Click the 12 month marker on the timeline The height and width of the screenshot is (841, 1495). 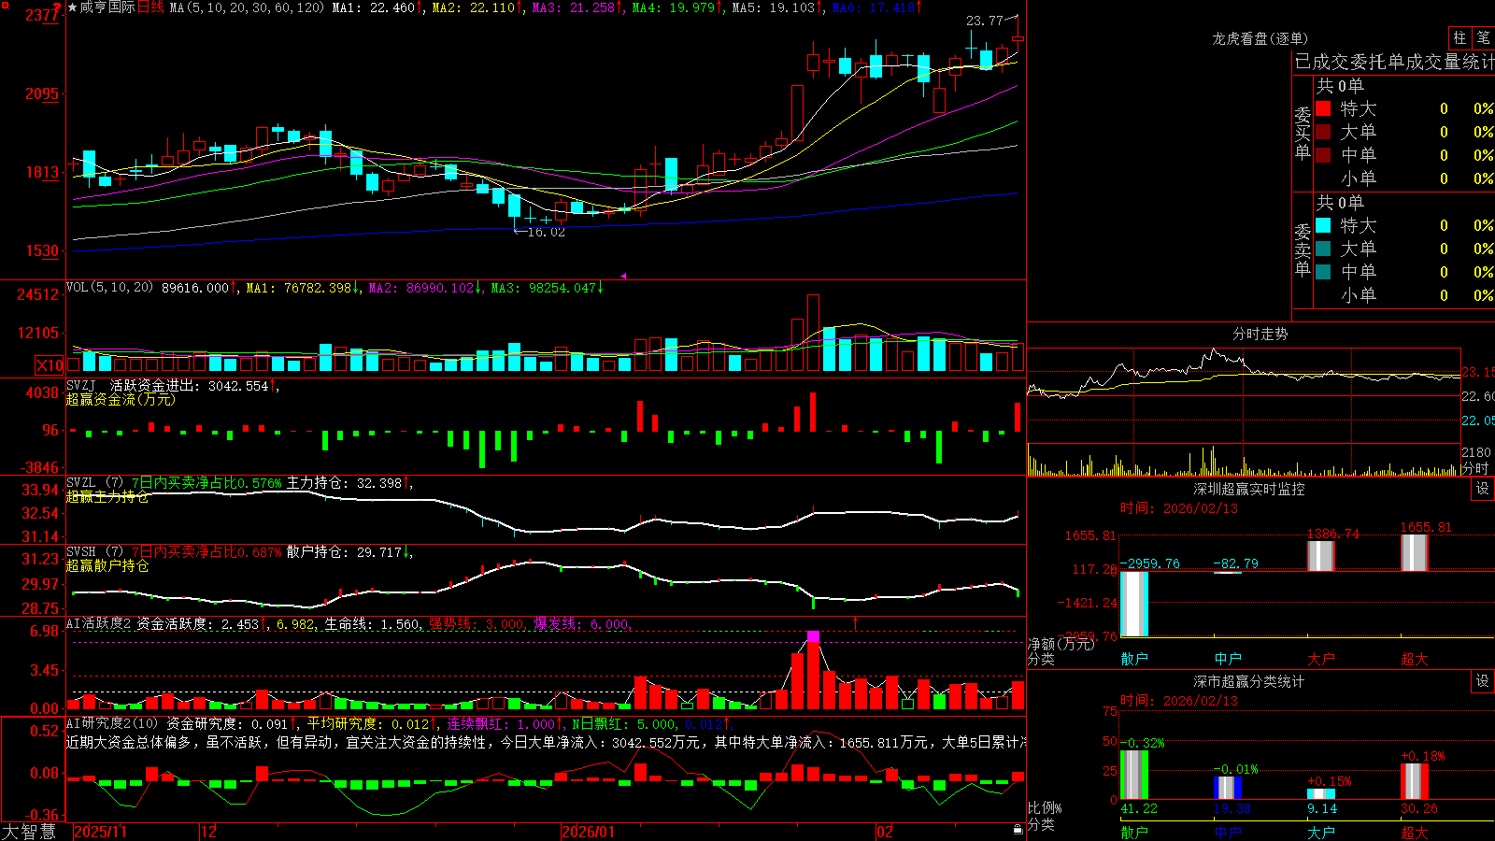209,832
